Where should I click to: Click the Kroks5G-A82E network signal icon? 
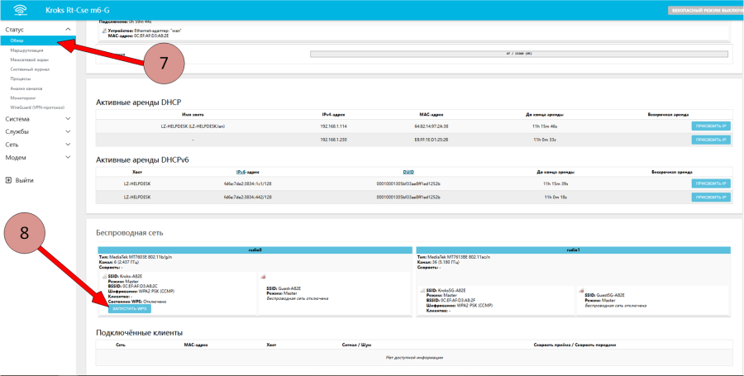422,290
